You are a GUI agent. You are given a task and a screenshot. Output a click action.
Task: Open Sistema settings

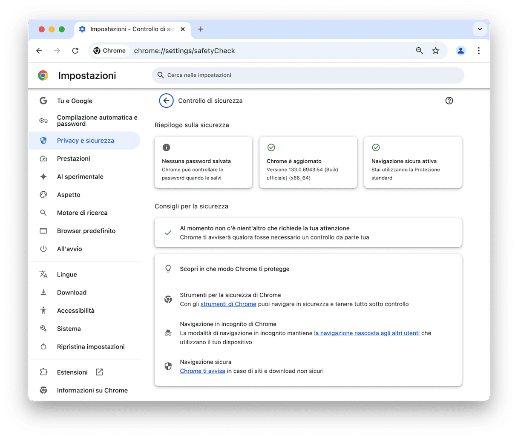(x=84, y=328)
